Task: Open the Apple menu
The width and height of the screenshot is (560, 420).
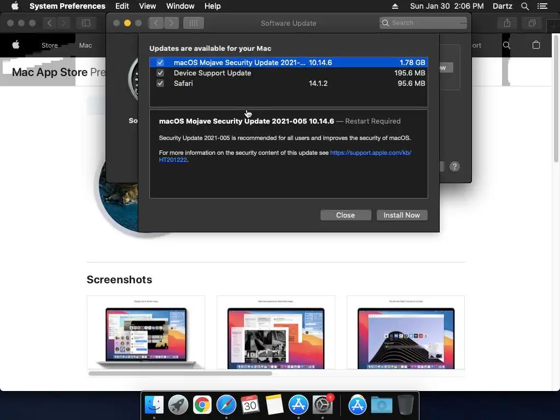Action: coord(15,6)
